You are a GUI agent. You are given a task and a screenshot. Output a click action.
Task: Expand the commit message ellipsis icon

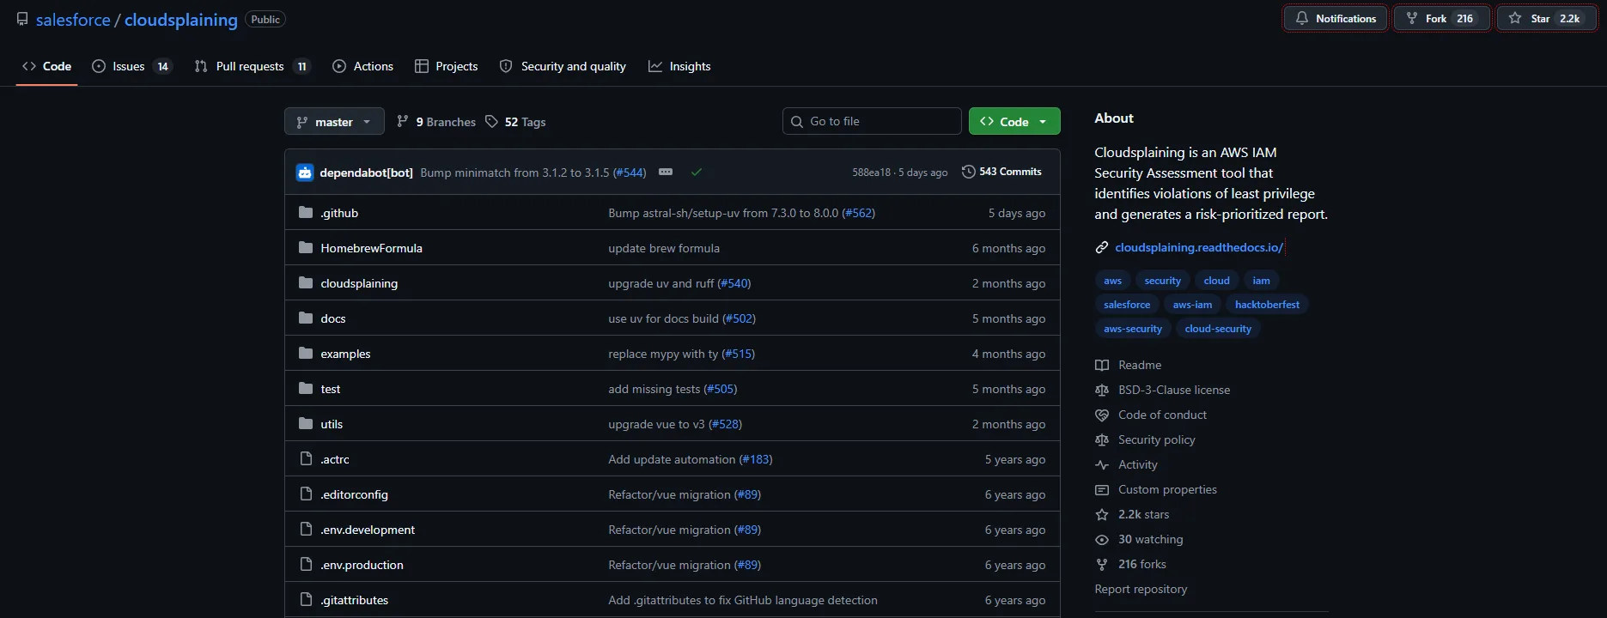point(666,173)
